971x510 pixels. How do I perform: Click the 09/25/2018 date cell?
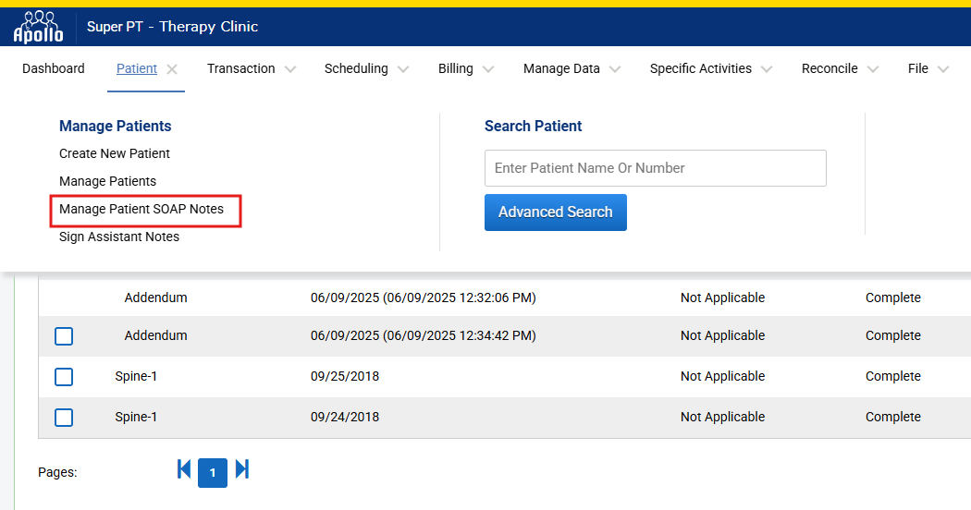[345, 376]
